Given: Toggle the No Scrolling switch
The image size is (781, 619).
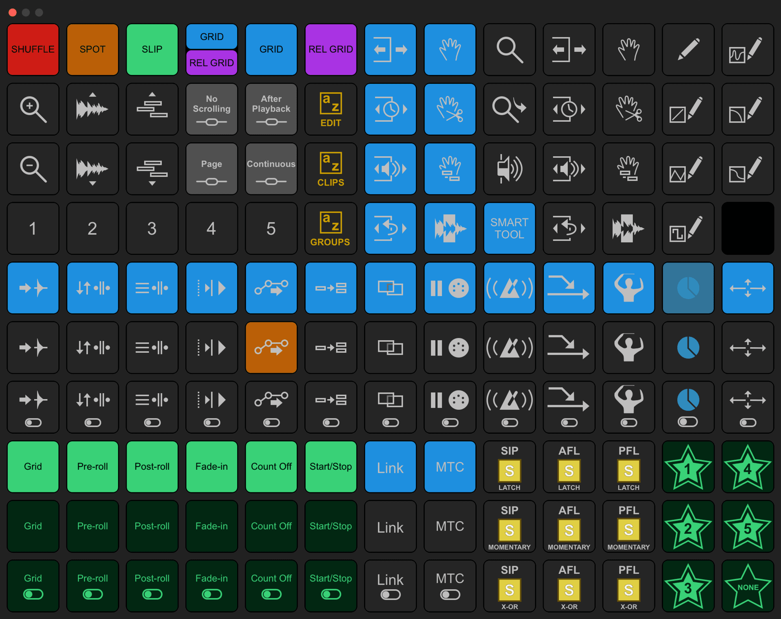Looking at the screenshot, I should pyautogui.click(x=212, y=109).
